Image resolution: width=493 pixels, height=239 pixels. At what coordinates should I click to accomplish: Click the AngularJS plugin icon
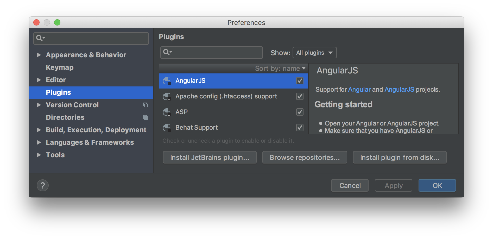[x=167, y=81]
